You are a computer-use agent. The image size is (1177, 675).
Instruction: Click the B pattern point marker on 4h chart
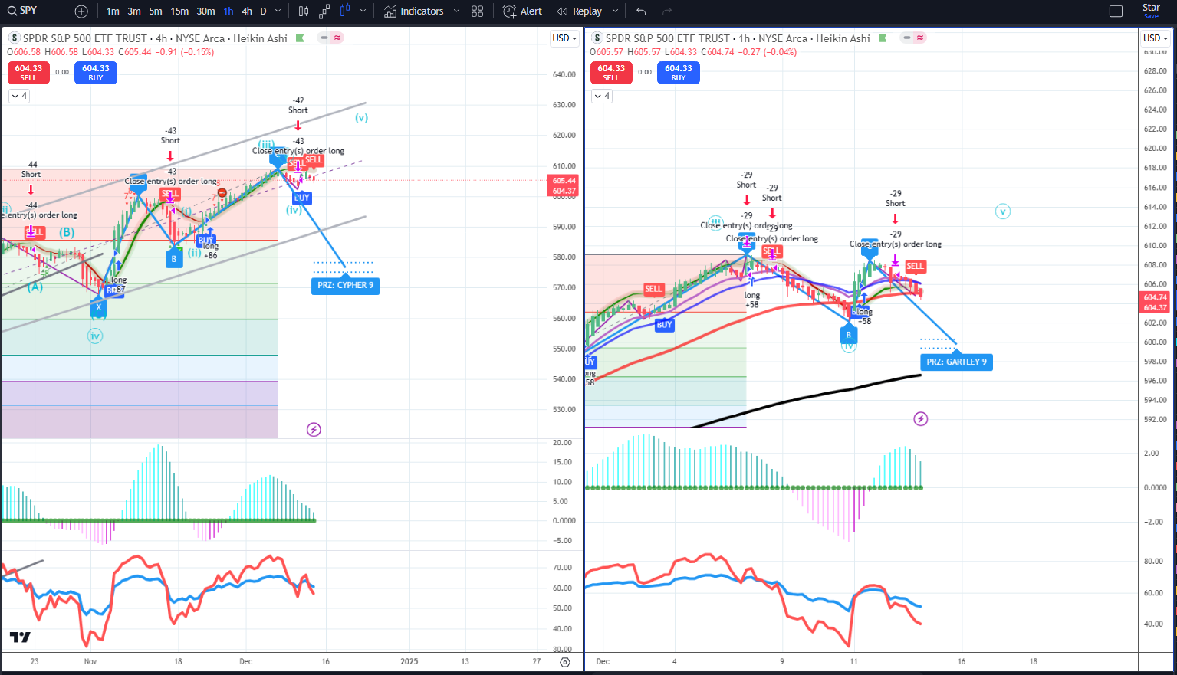pos(174,258)
